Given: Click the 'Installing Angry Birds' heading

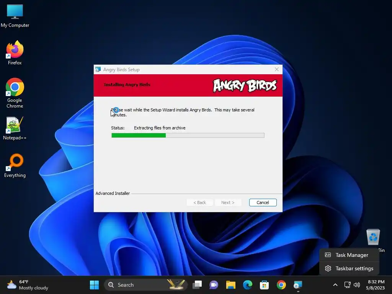Looking at the screenshot, I should click(127, 85).
